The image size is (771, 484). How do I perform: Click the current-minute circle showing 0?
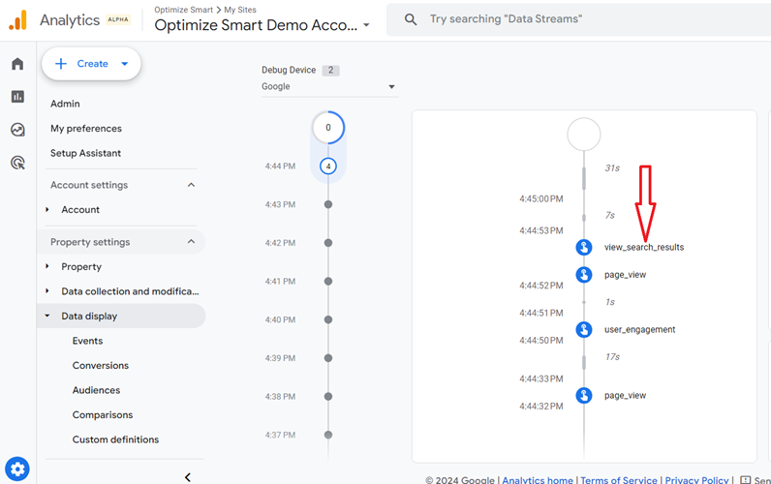[328, 128]
